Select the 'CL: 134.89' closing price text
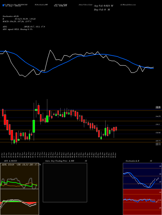This screenshot has width=162, height=215. (x=60, y=6)
